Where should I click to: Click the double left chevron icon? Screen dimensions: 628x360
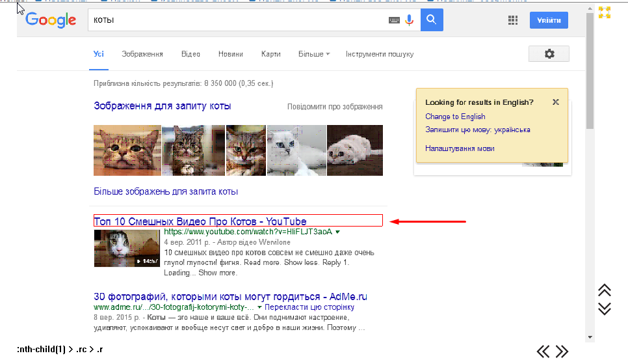pyautogui.click(x=543, y=352)
